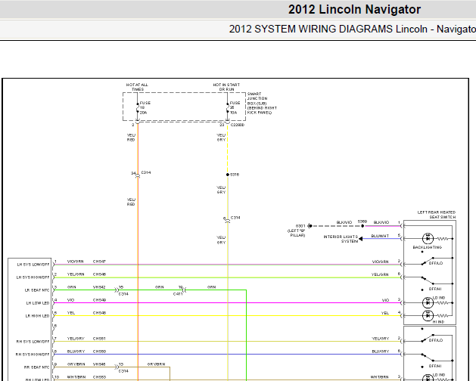Click the "INTERIOR LIGHTS SYSTEM" reference
Viewport: 476px width, 381px height.
[x=341, y=239]
